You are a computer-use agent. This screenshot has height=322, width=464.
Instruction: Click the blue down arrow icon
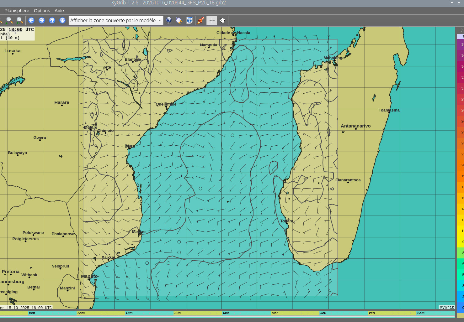[x=62, y=20]
